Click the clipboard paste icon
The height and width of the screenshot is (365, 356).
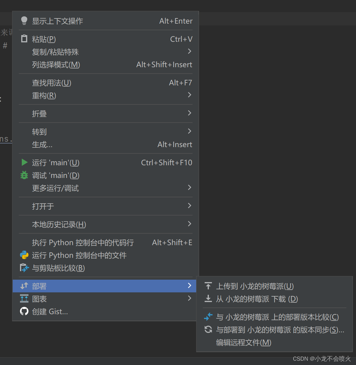click(24, 39)
